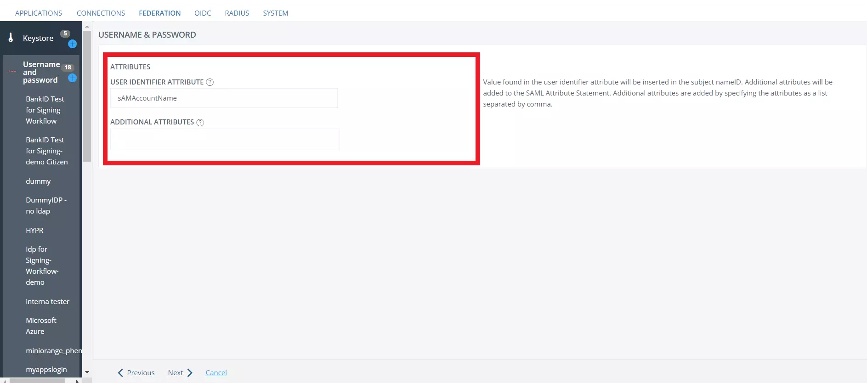Image resolution: width=867 pixels, height=383 pixels.
Task: Switch to the Federation tab
Action: [159, 13]
